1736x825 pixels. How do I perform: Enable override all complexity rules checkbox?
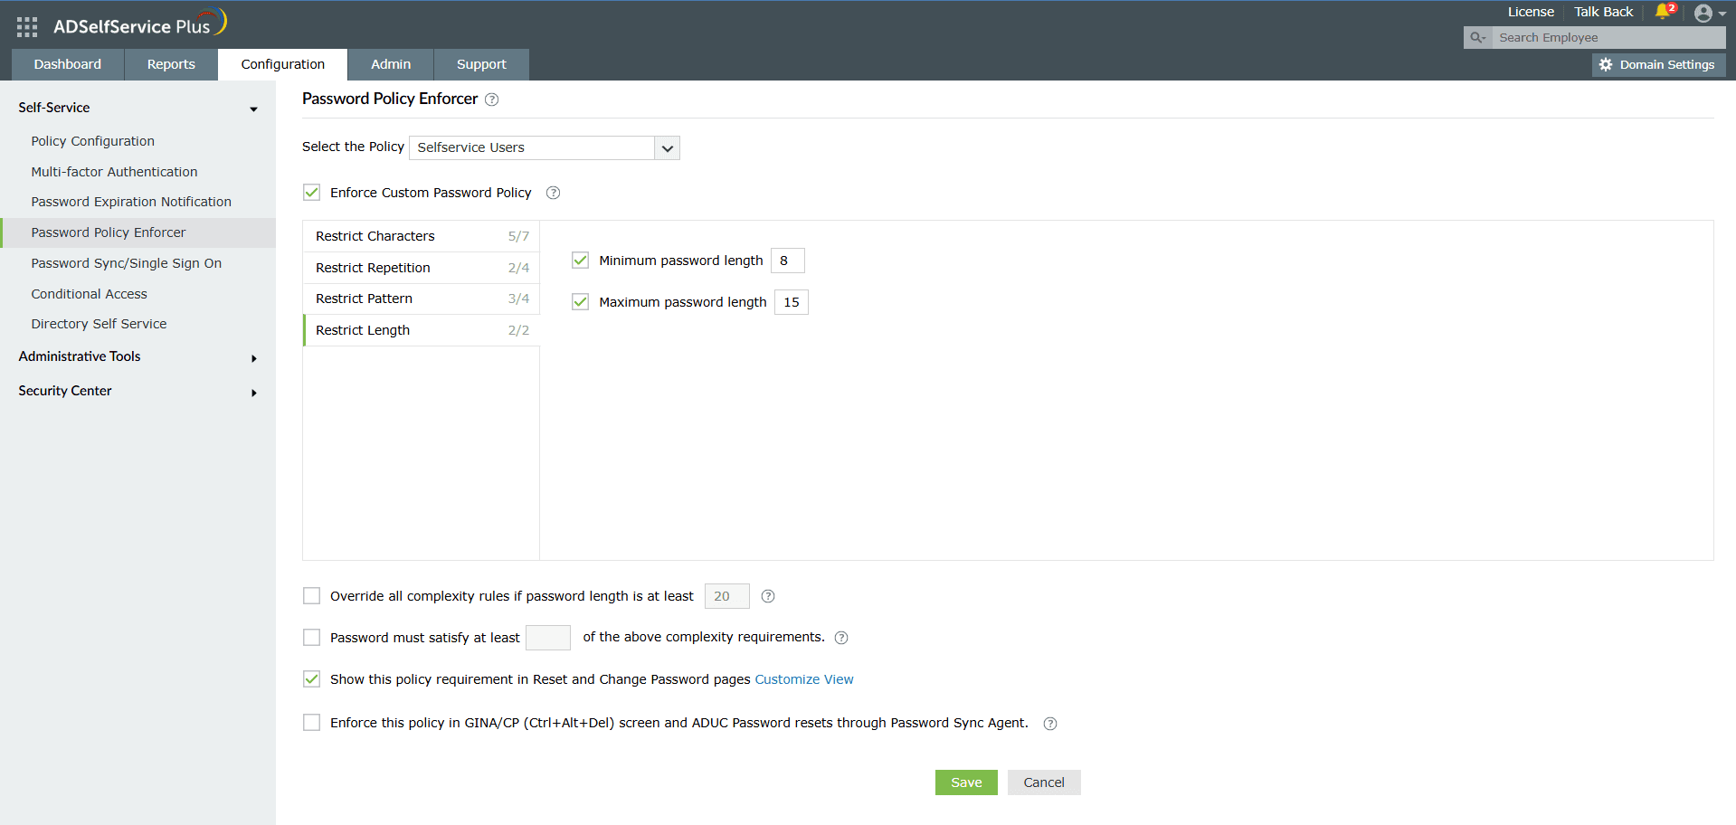click(312, 596)
